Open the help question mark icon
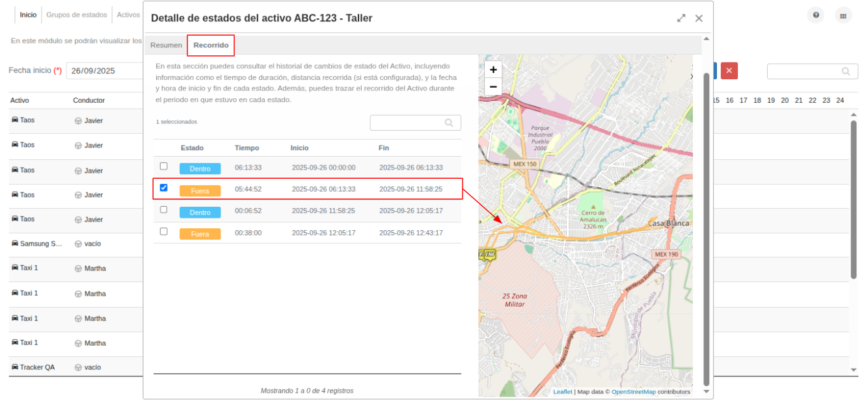This screenshot has width=864, height=405. [816, 16]
